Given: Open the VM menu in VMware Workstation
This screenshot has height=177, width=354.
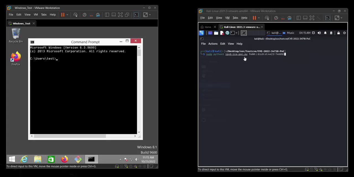Looking at the screenshot, I should point(36,14).
